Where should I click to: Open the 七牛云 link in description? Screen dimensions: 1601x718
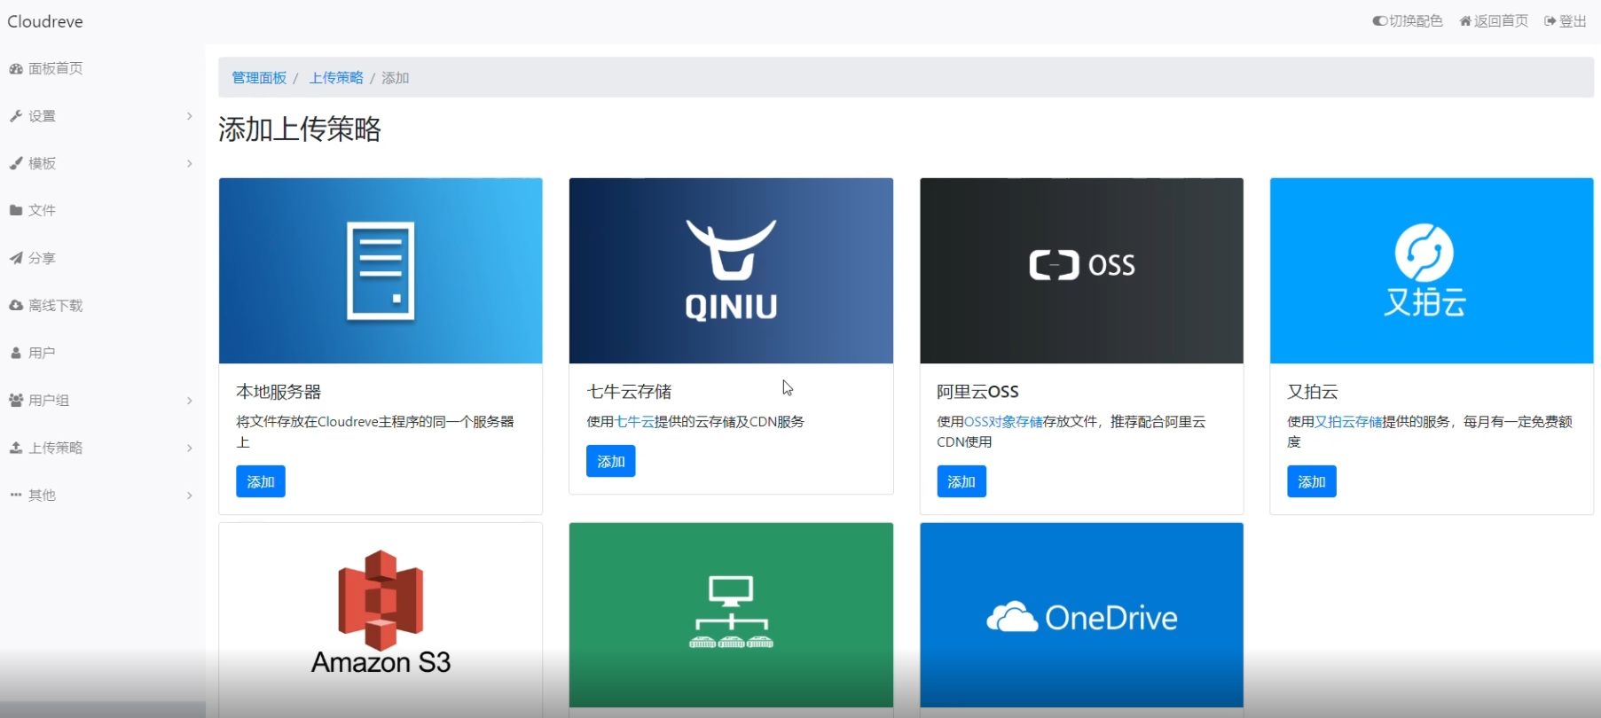(x=635, y=422)
